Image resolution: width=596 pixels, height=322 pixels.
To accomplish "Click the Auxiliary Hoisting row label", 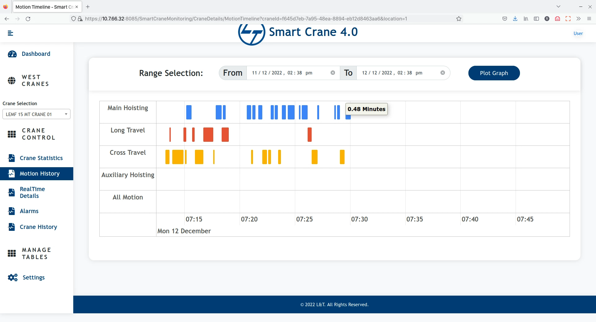I will click(x=128, y=175).
